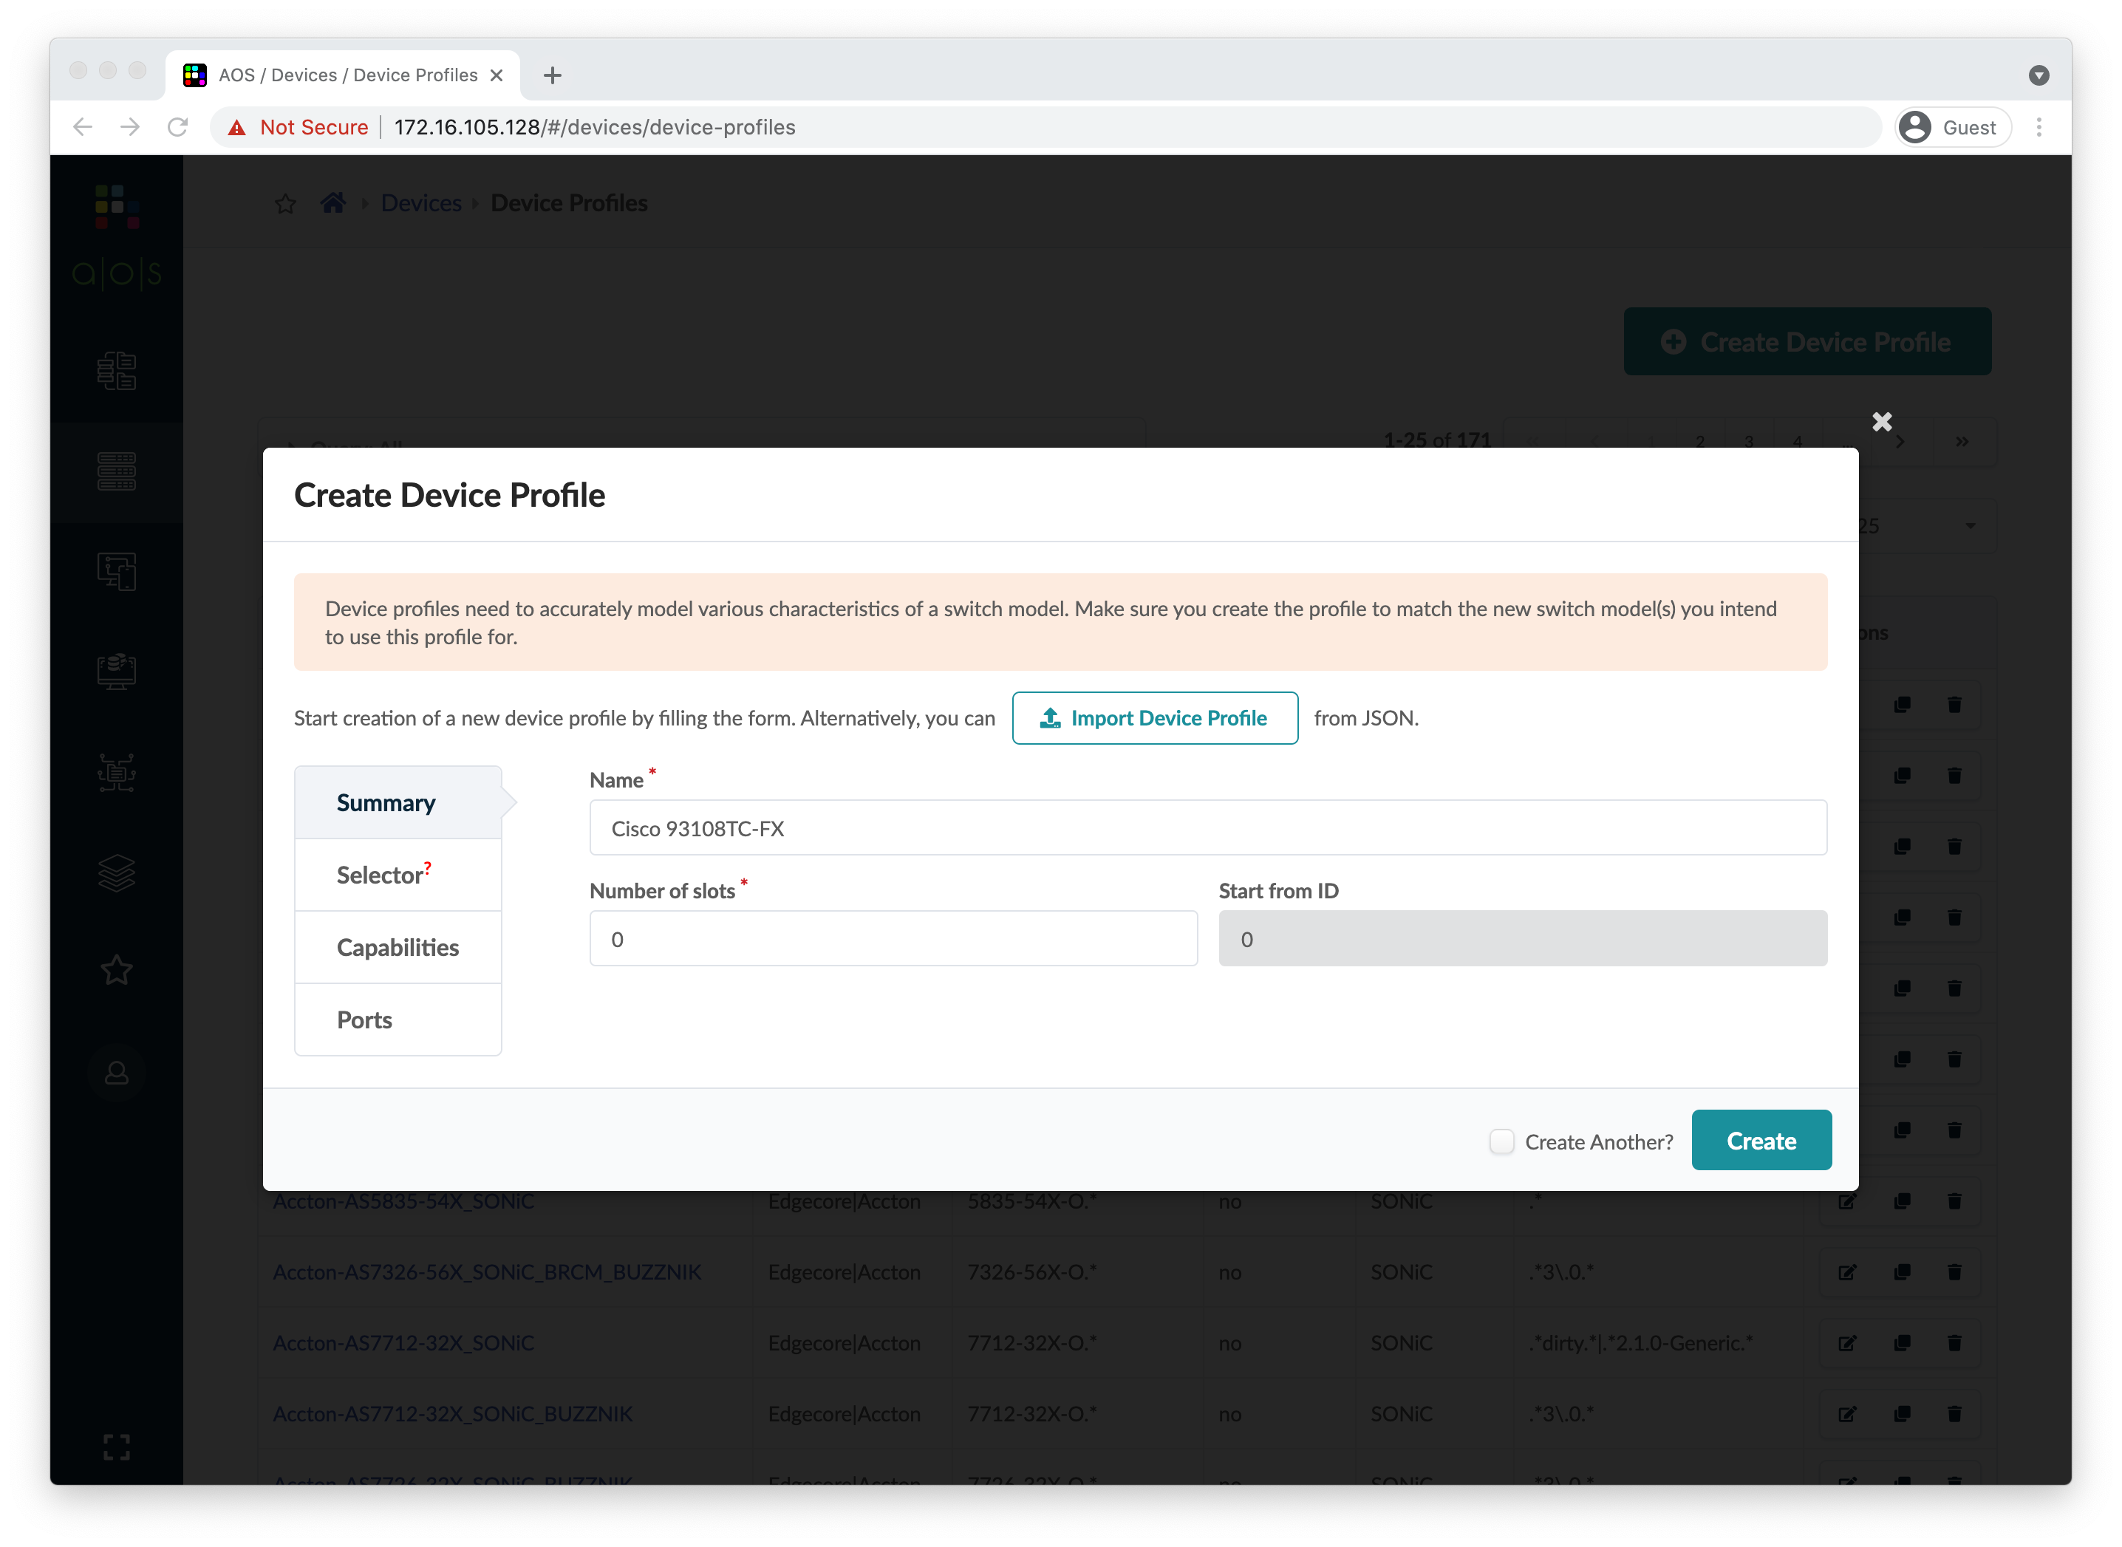This screenshot has width=2122, height=1547.
Task: Switch to the Capabilities tab
Action: point(397,946)
